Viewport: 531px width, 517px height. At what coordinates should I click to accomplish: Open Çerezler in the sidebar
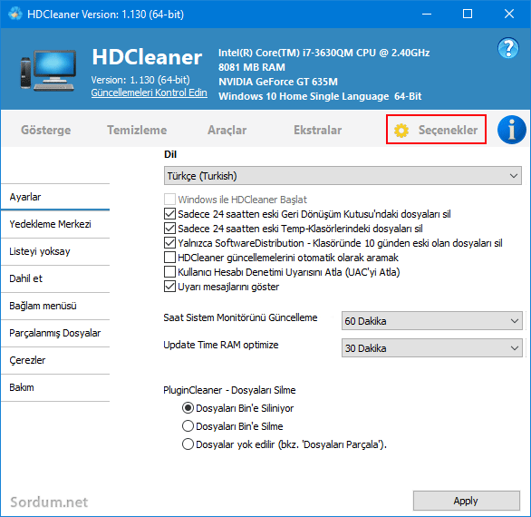[x=55, y=360]
